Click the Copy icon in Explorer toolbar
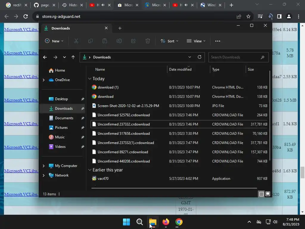 (x=91, y=41)
